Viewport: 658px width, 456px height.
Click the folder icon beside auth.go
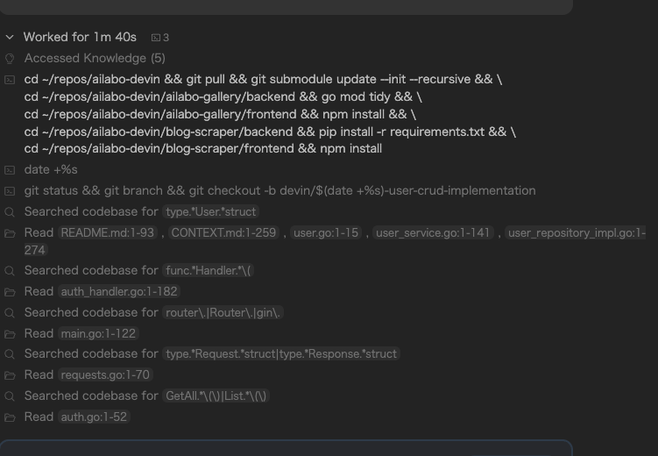coord(10,417)
